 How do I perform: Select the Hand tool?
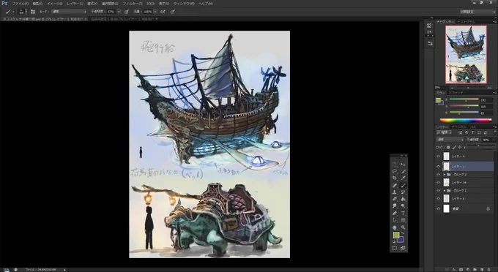[x=395, y=227]
